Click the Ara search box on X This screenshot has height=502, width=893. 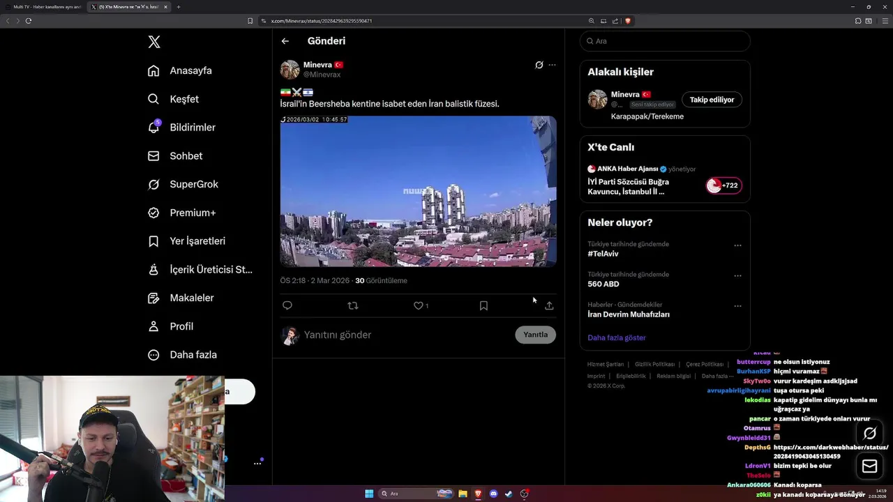[665, 41]
